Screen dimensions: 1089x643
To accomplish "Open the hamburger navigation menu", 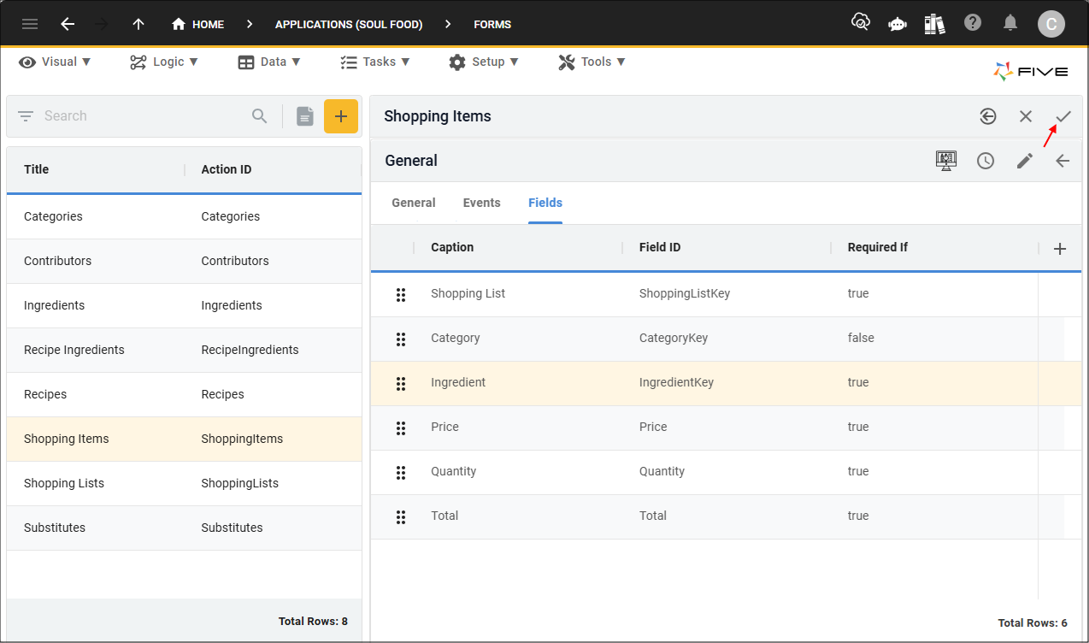I will 30,24.
